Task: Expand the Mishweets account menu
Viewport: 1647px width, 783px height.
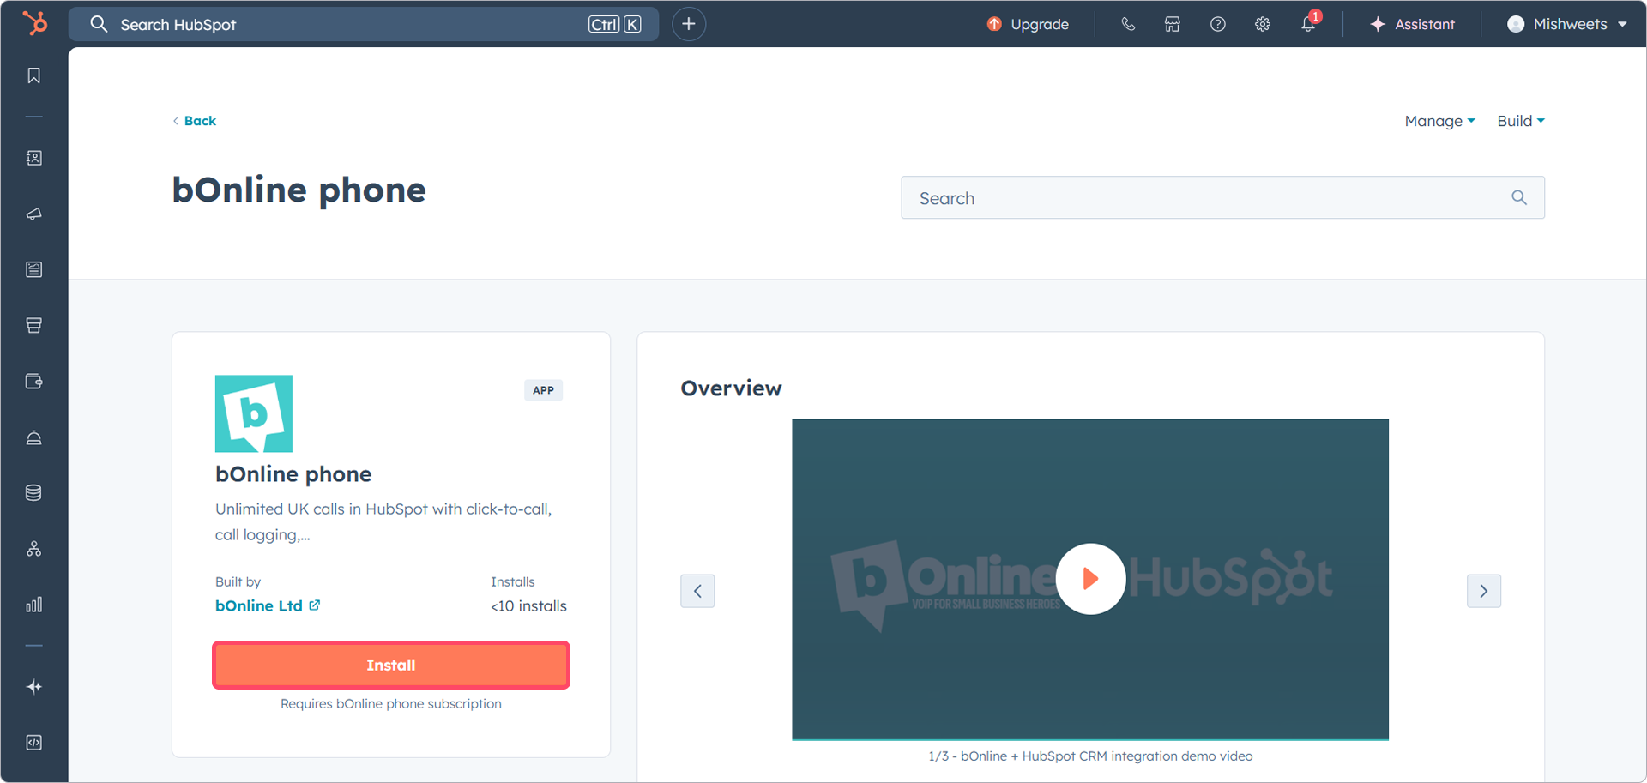Action: (1567, 24)
